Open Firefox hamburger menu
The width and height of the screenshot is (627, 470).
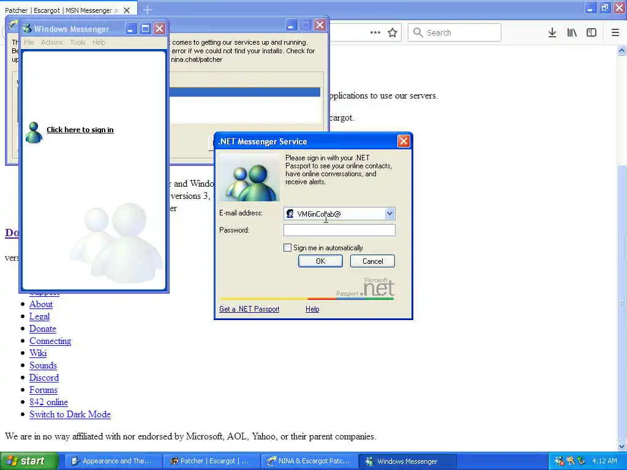tap(615, 32)
